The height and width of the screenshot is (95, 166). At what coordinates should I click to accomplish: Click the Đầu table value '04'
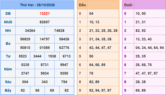pos(91,13)
